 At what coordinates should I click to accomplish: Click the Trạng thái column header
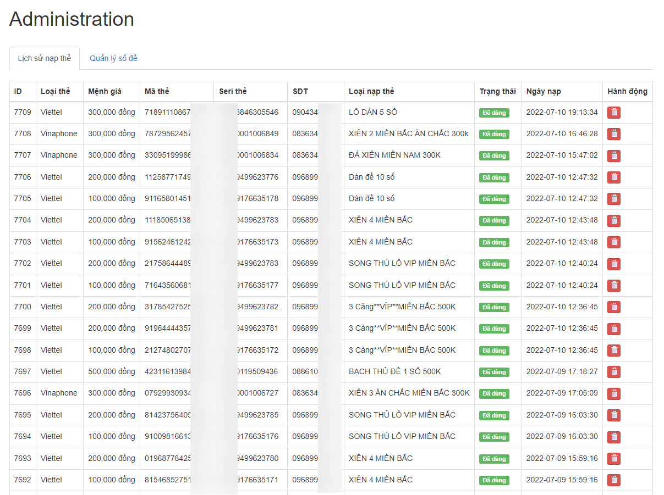[497, 91]
